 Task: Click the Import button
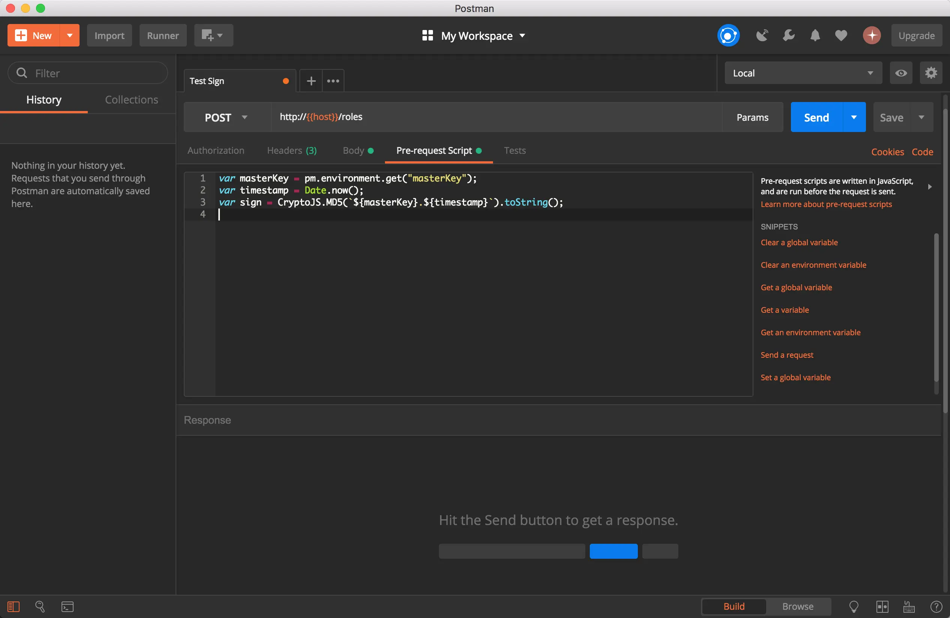pos(109,36)
